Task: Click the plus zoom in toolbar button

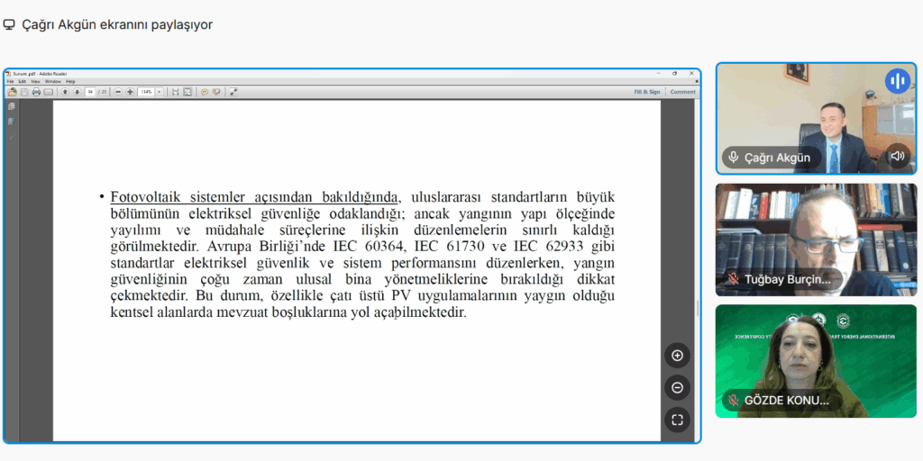Action: coord(130,92)
